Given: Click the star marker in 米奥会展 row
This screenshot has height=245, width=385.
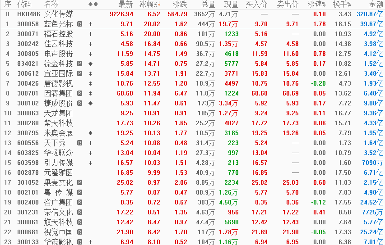Looking at the screenshot, I should pyautogui.click(x=90, y=133).
